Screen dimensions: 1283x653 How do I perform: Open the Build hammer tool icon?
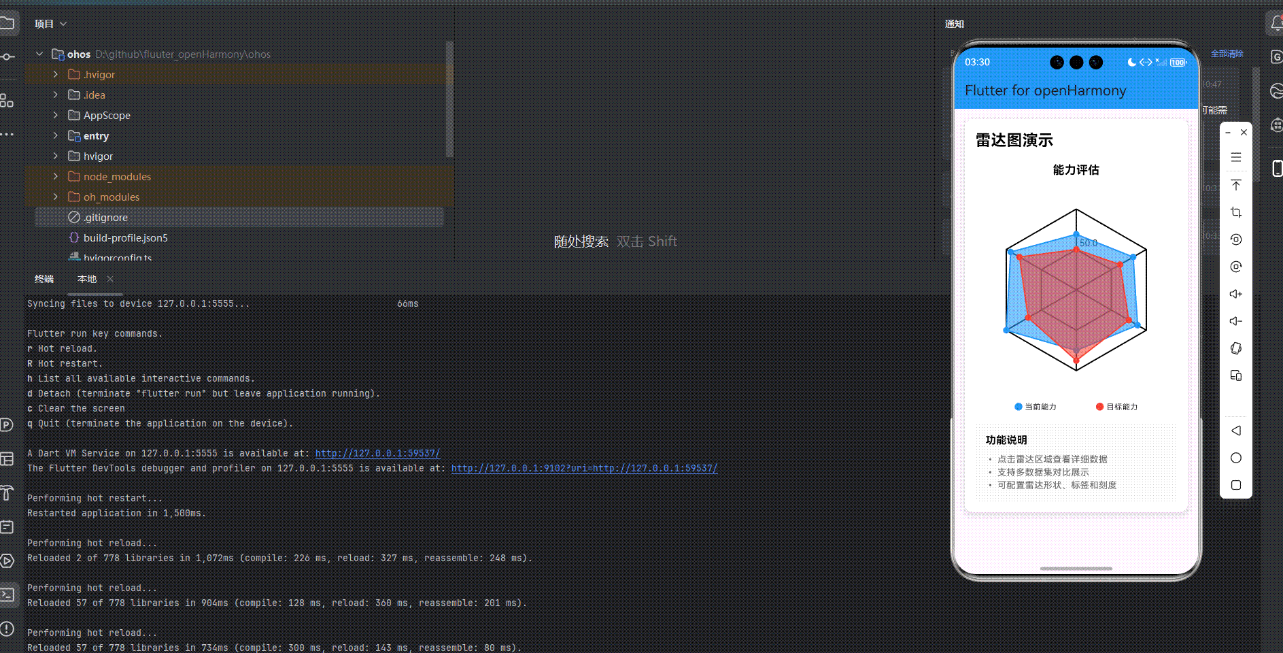pos(7,493)
